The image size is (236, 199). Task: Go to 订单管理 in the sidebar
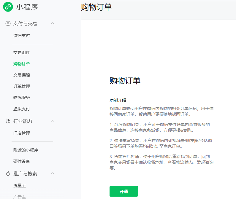(22, 86)
